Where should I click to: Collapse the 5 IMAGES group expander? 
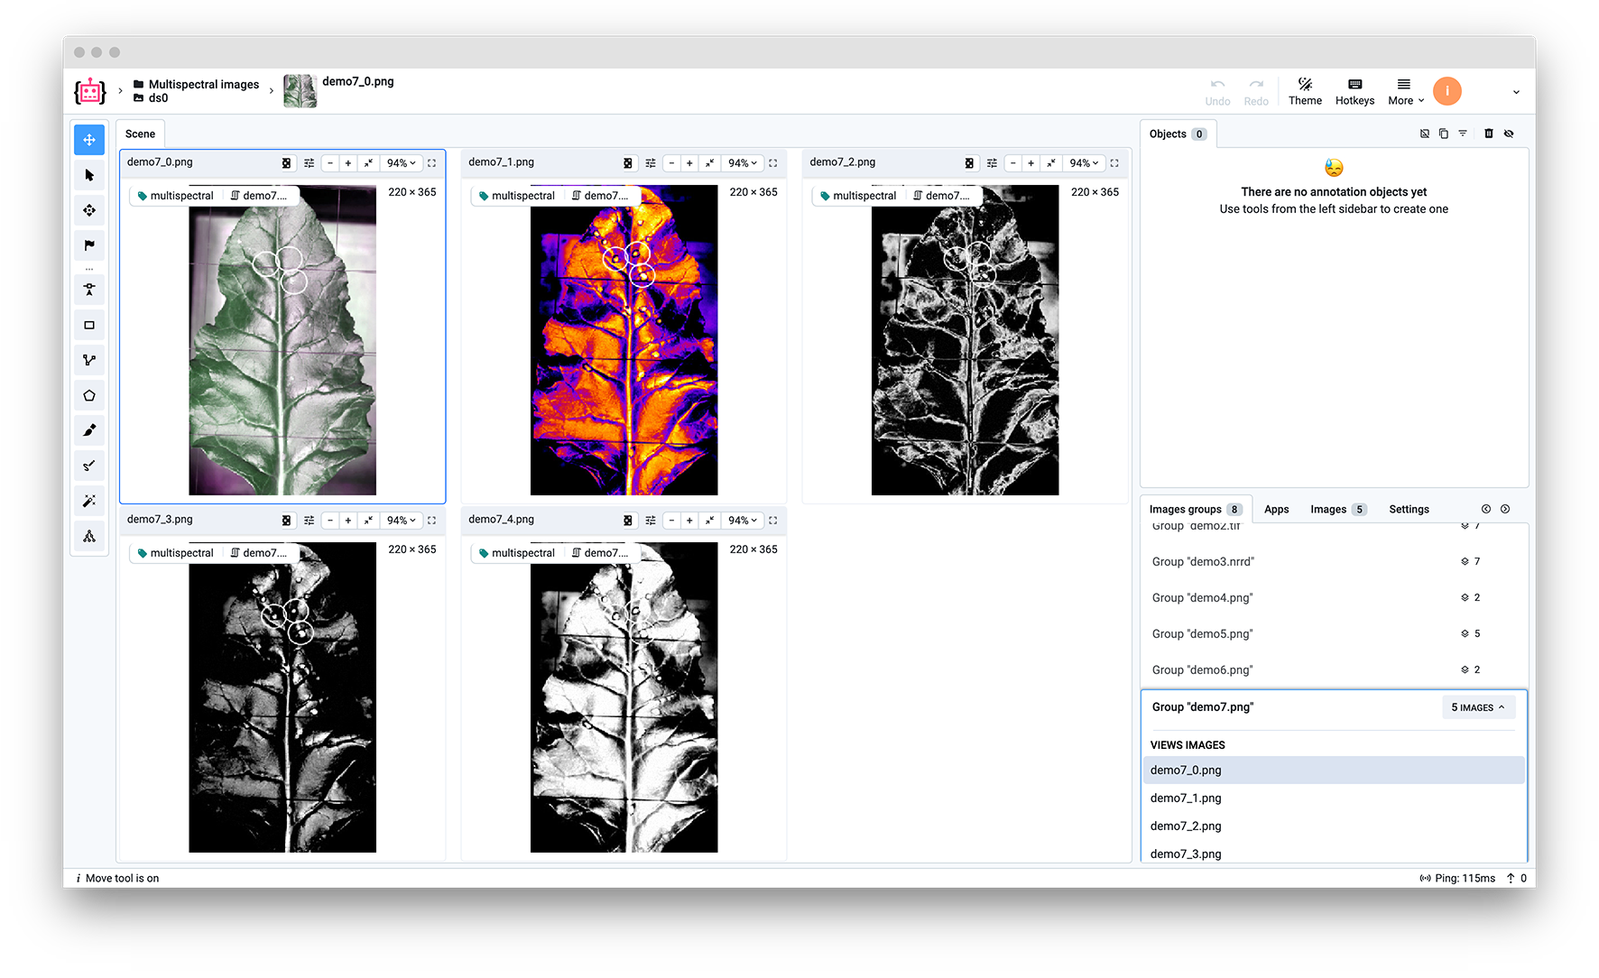click(1477, 707)
